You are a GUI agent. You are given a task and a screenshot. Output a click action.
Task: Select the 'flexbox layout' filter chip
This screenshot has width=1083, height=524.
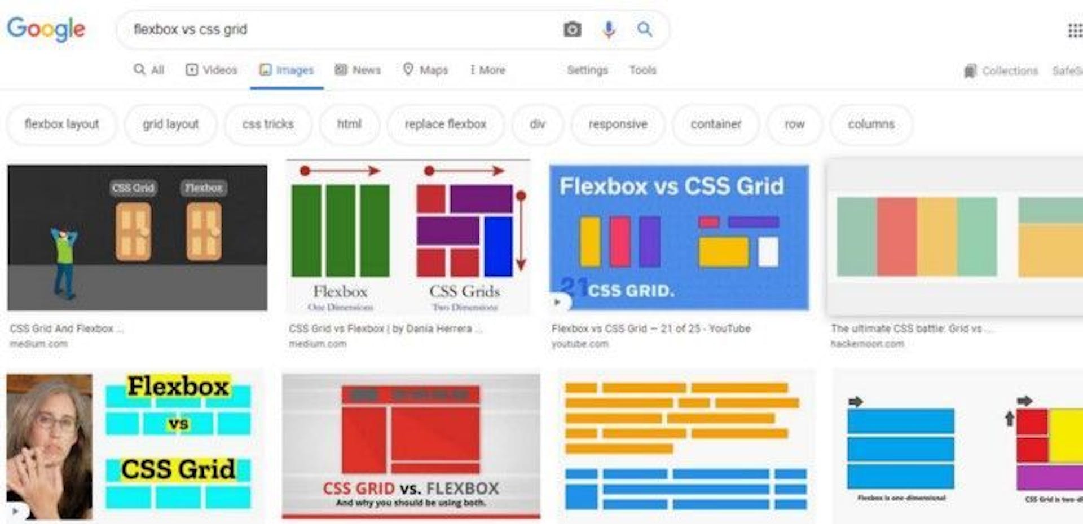[x=61, y=124]
